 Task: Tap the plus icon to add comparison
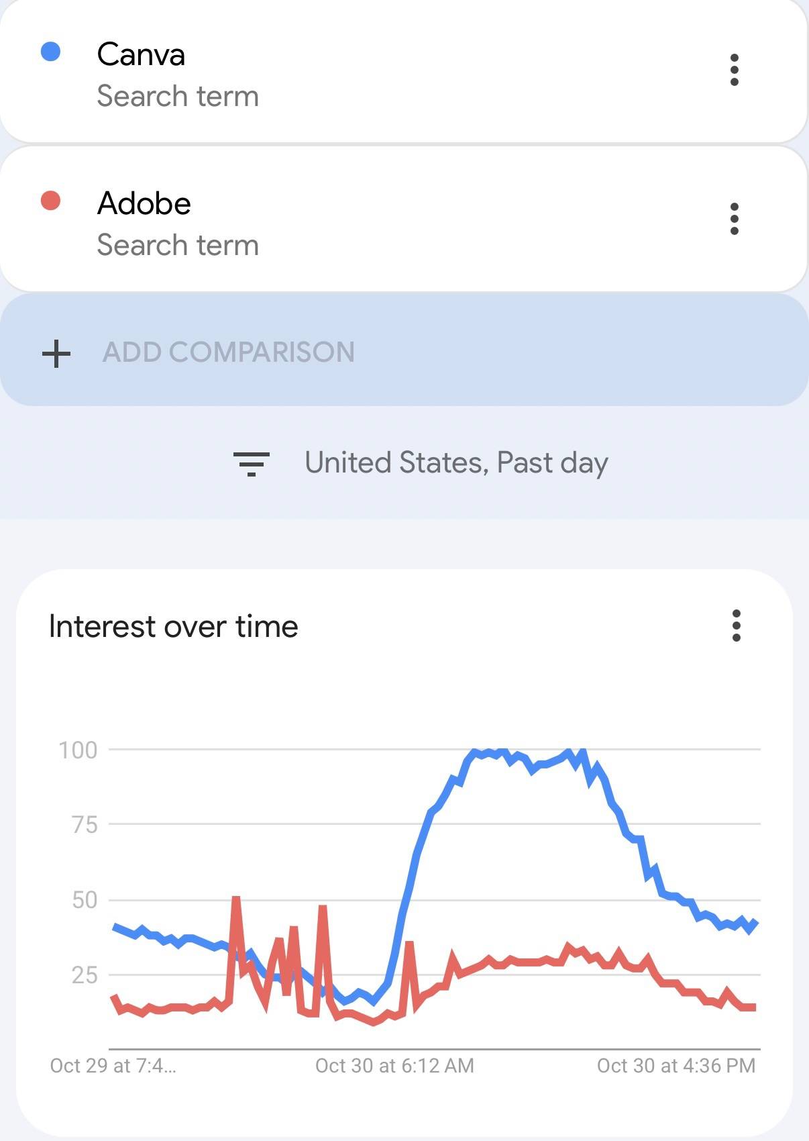tap(56, 353)
